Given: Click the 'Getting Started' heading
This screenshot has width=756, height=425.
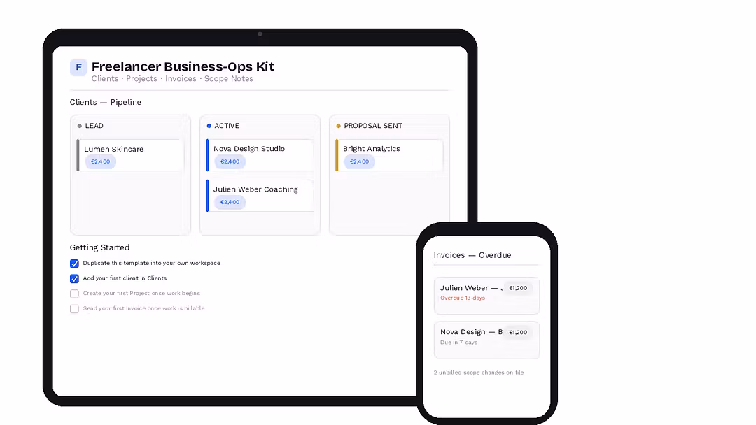Looking at the screenshot, I should (100, 247).
